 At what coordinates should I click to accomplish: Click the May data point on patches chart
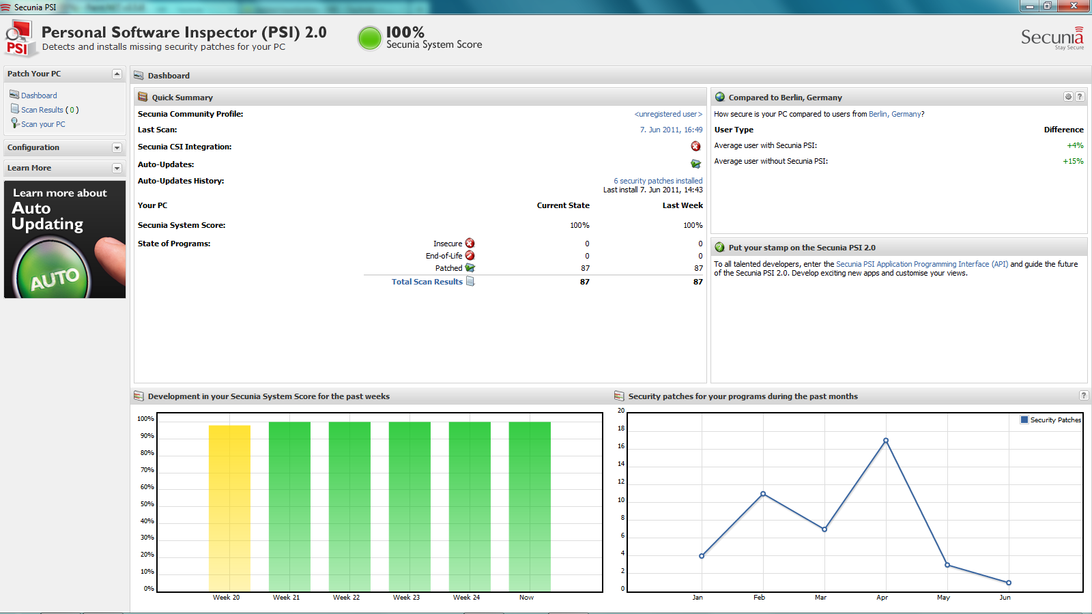pyautogui.click(x=947, y=565)
